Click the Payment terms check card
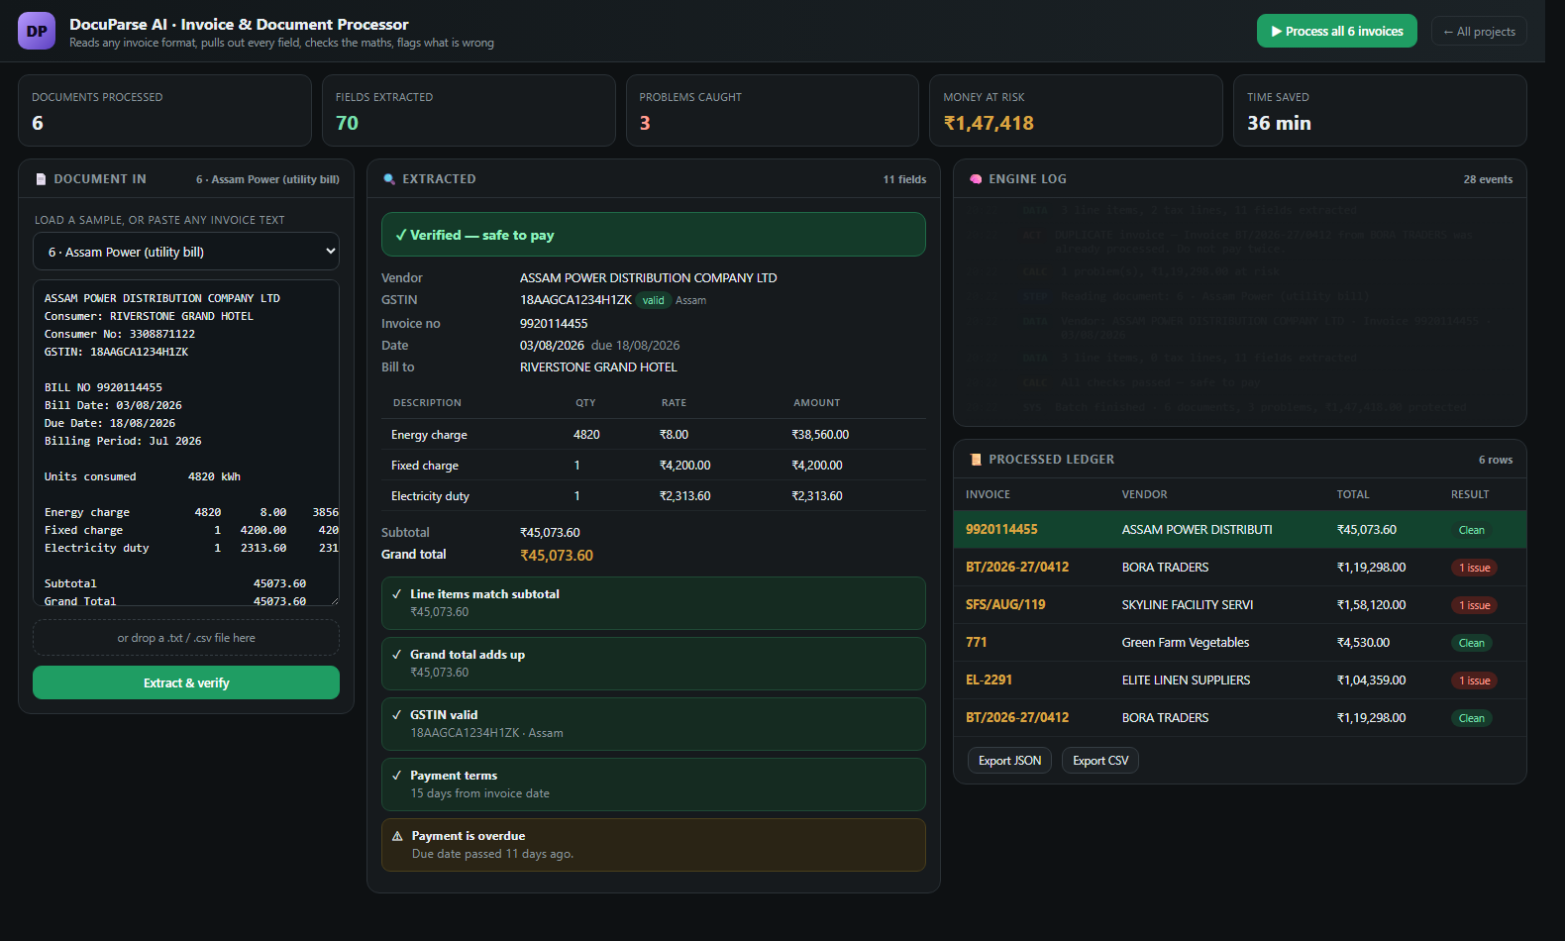The width and height of the screenshot is (1565, 941). pyautogui.click(x=654, y=784)
